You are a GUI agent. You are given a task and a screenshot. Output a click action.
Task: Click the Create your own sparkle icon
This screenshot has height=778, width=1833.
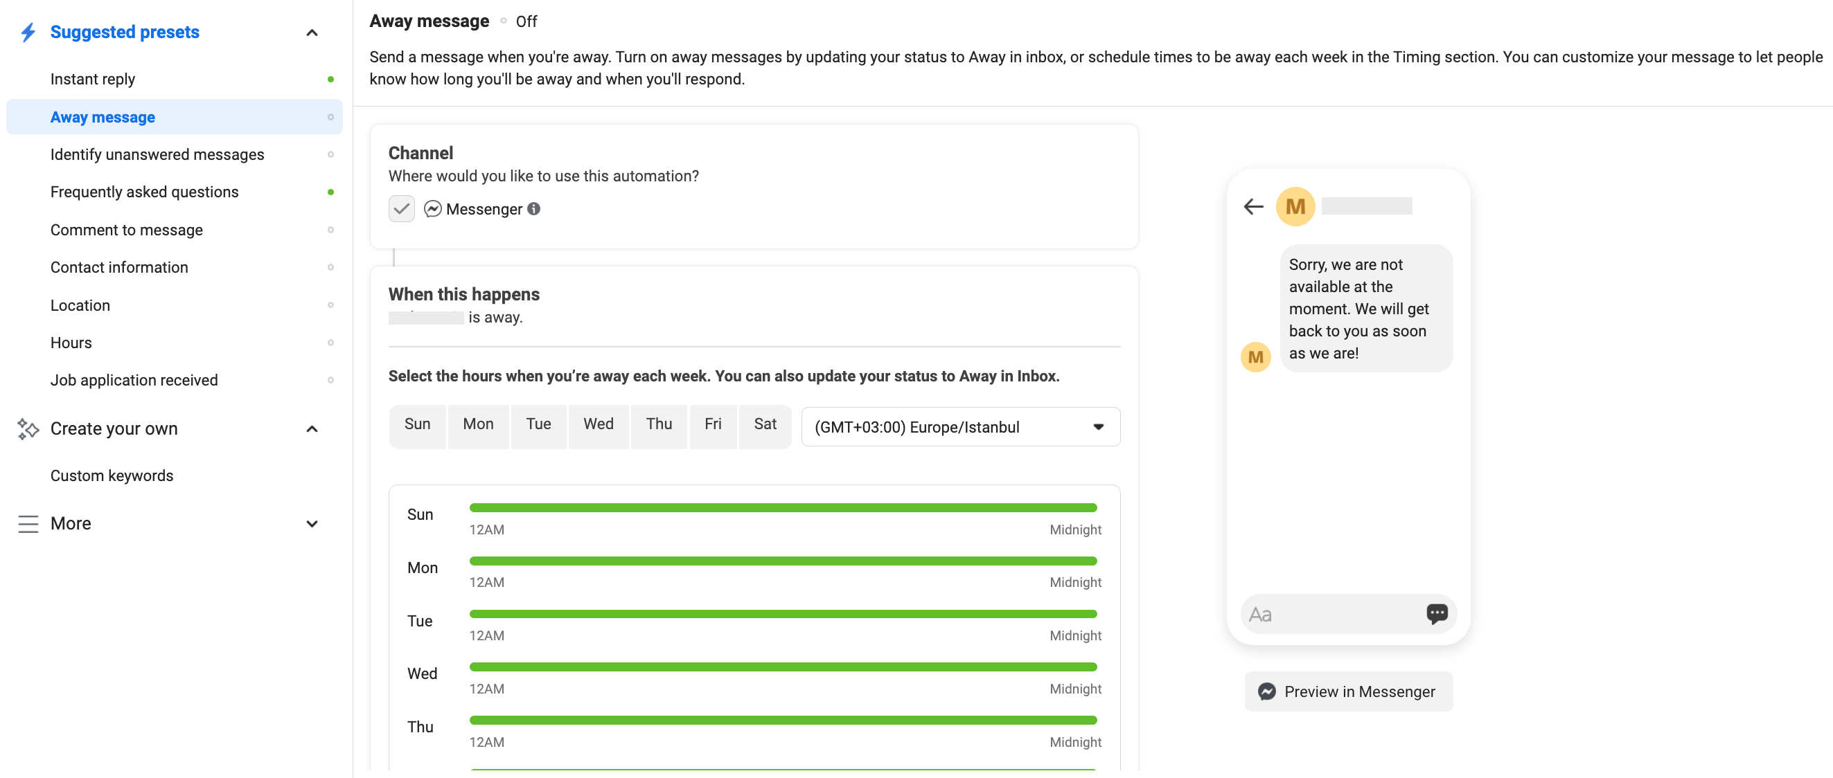point(28,429)
